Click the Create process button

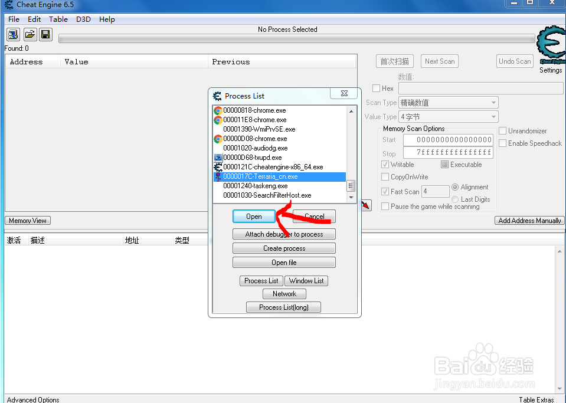point(284,248)
